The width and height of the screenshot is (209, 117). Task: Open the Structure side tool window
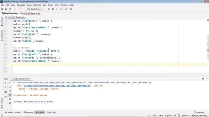pyautogui.click(x=2, y=35)
